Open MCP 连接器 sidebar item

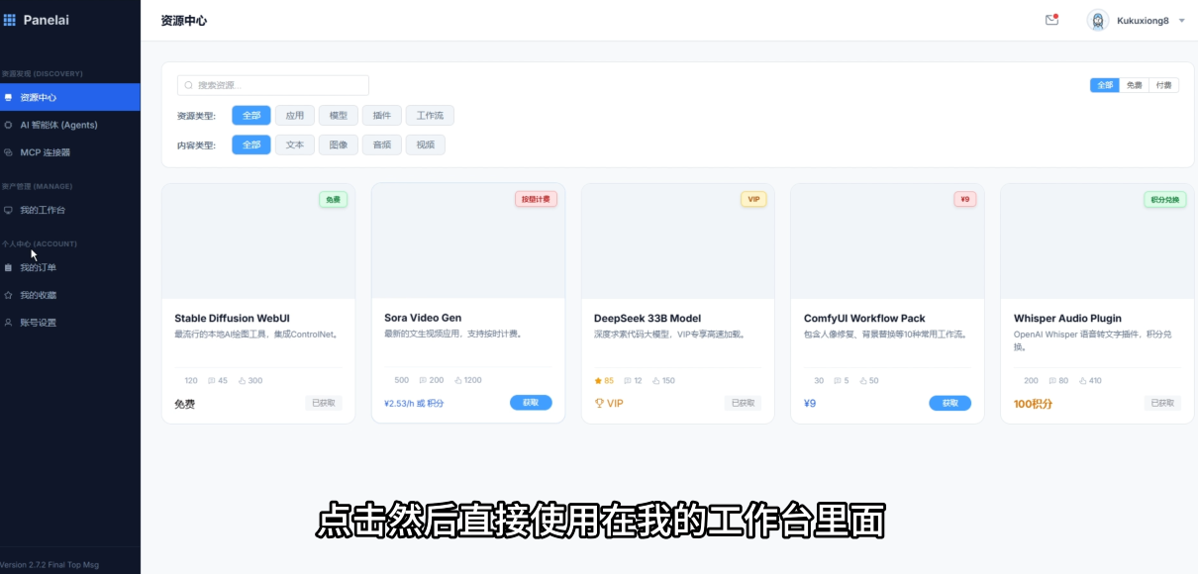click(x=69, y=152)
